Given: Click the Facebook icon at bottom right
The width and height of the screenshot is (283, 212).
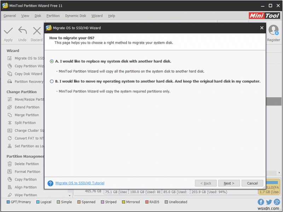Looking at the screenshot, I should click(261, 202).
